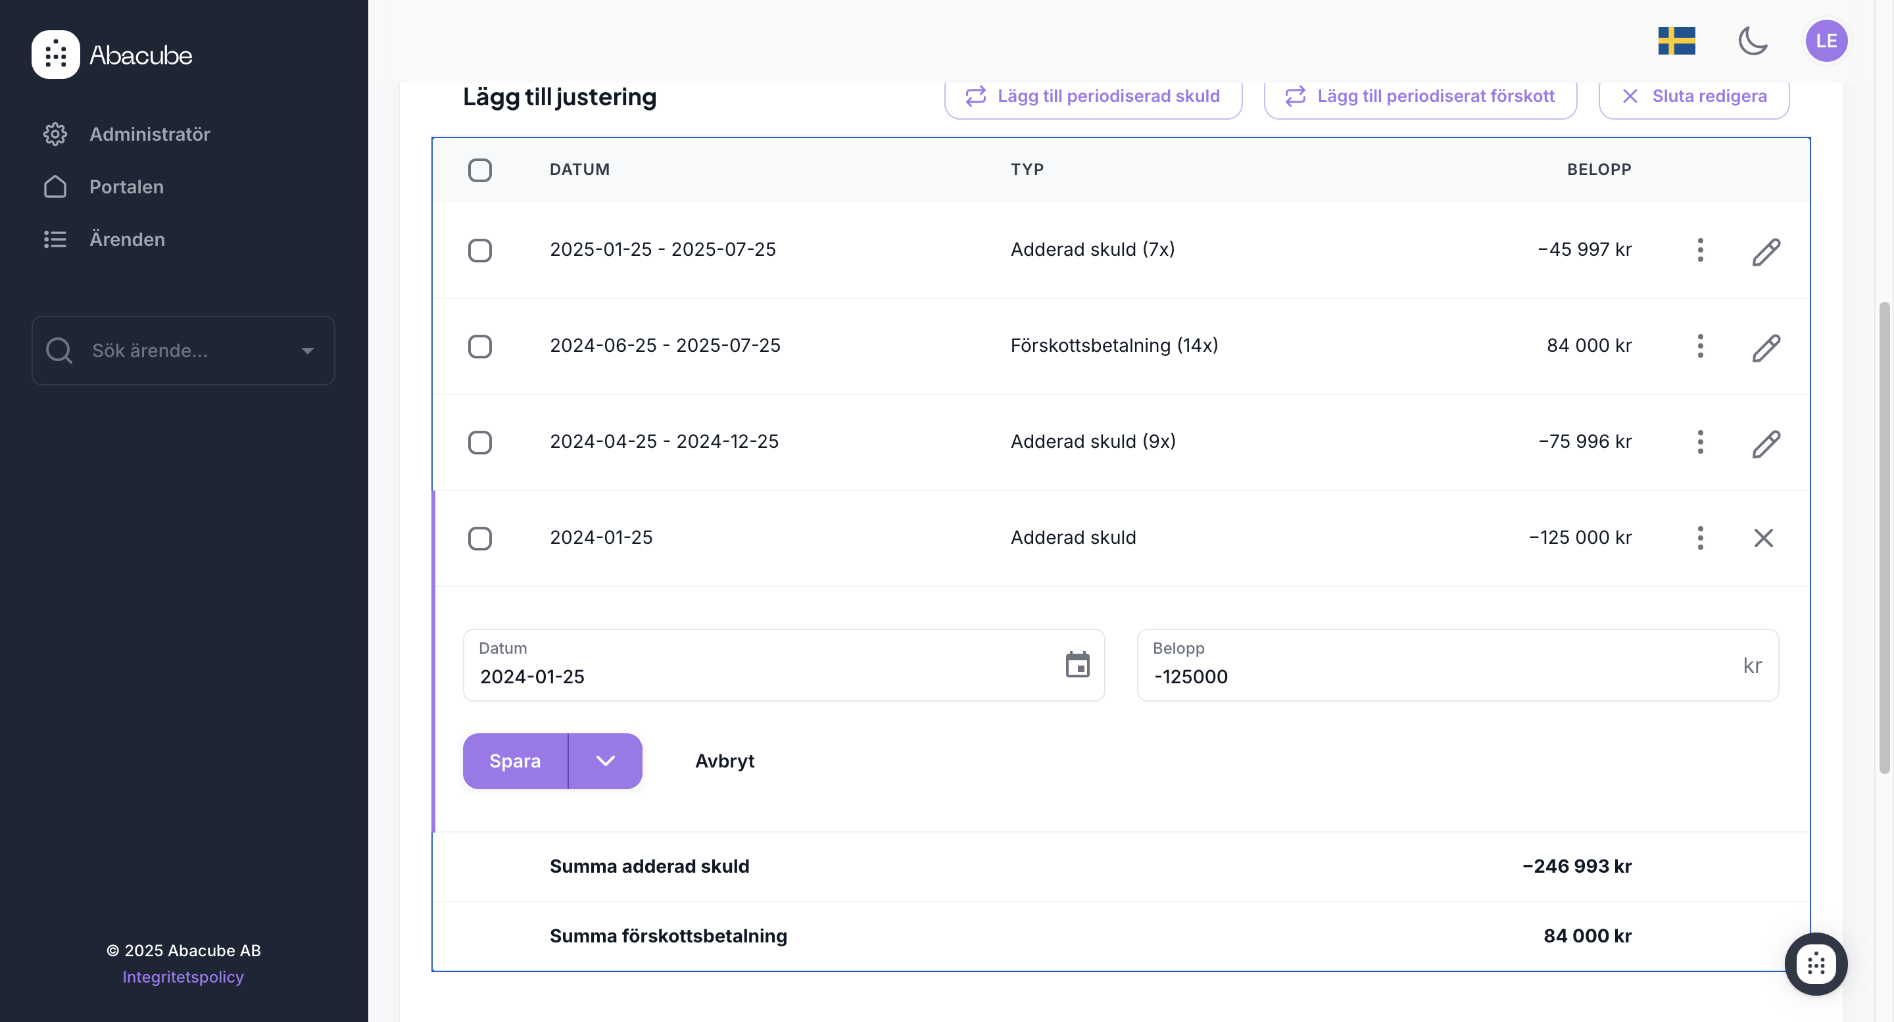Open three-dot menu for Adderad skuld (9x)

click(1700, 442)
